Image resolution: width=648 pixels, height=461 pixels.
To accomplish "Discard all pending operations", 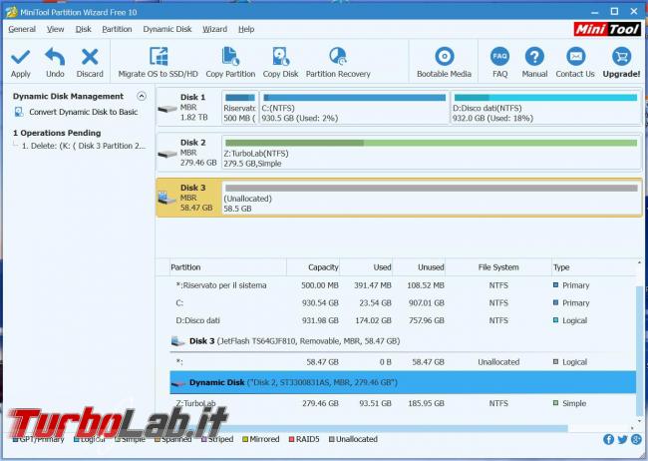I will pos(90,63).
